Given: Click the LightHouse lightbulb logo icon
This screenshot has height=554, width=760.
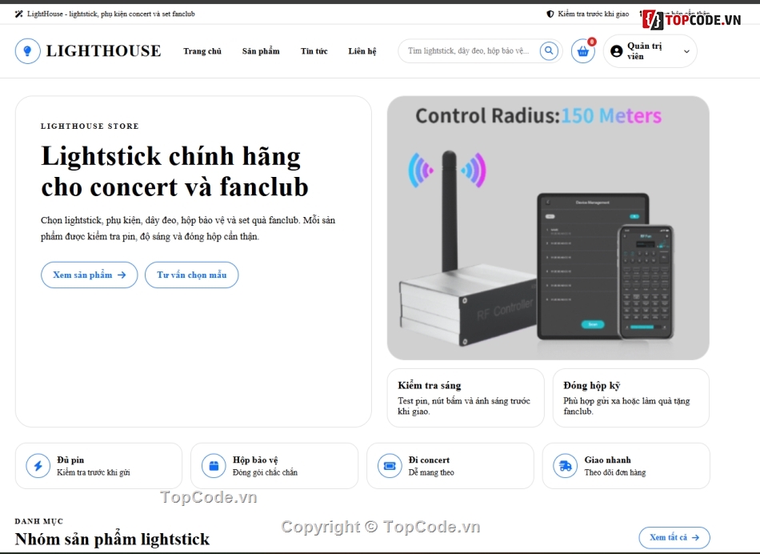Looking at the screenshot, I should tap(28, 51).
